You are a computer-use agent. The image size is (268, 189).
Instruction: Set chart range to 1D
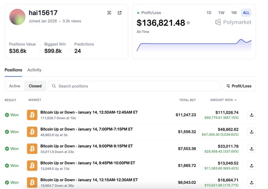pos(209,13)
